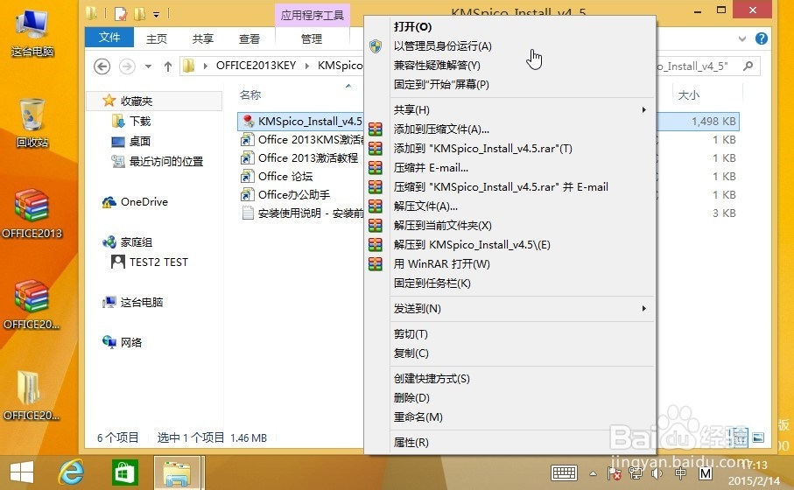
Task: Click the Explorer help question mark
Action: [x=761, y=39]
